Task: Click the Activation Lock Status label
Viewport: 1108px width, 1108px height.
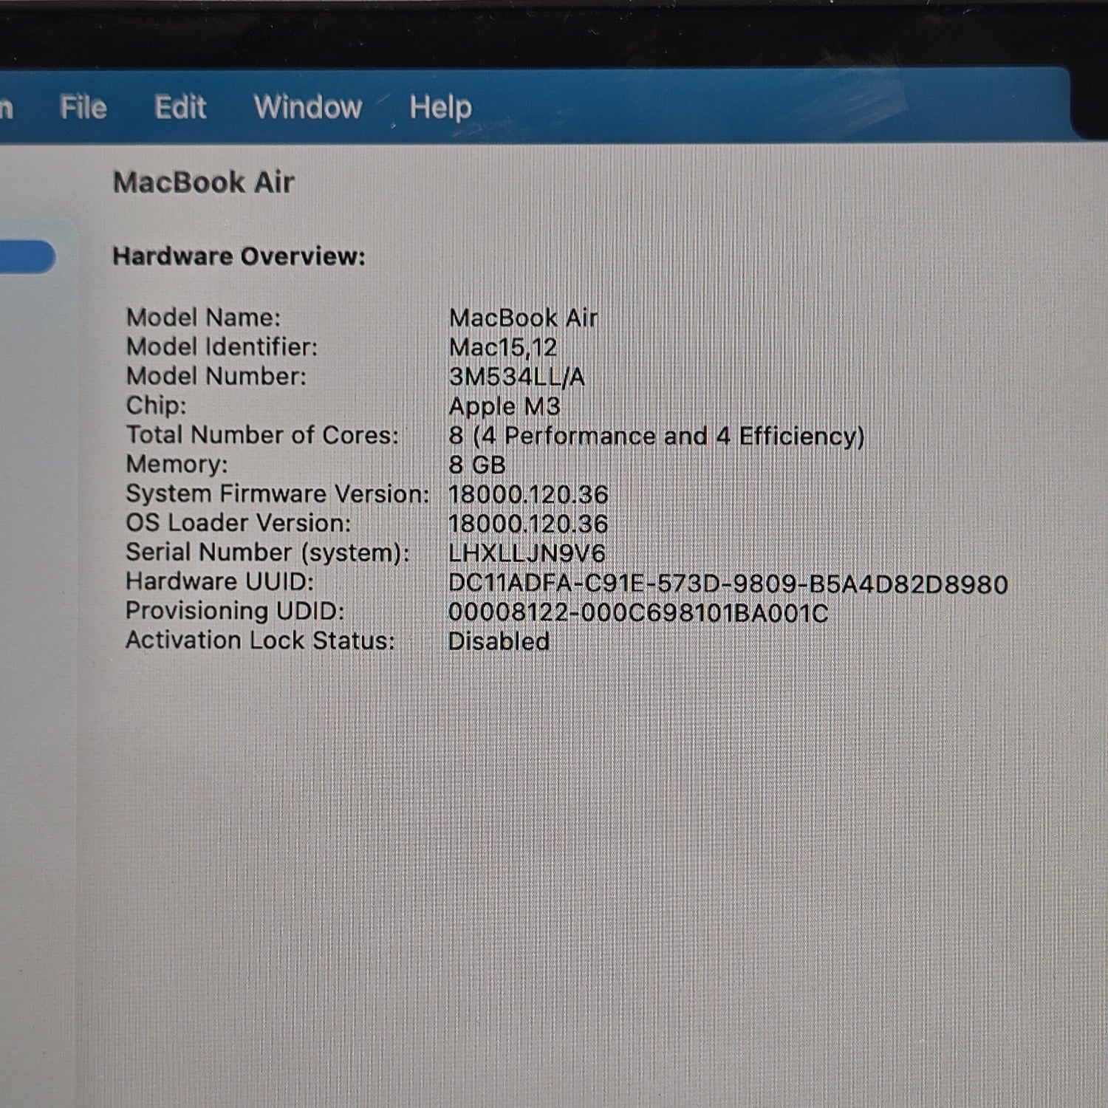Action: [x=261, y=640]
